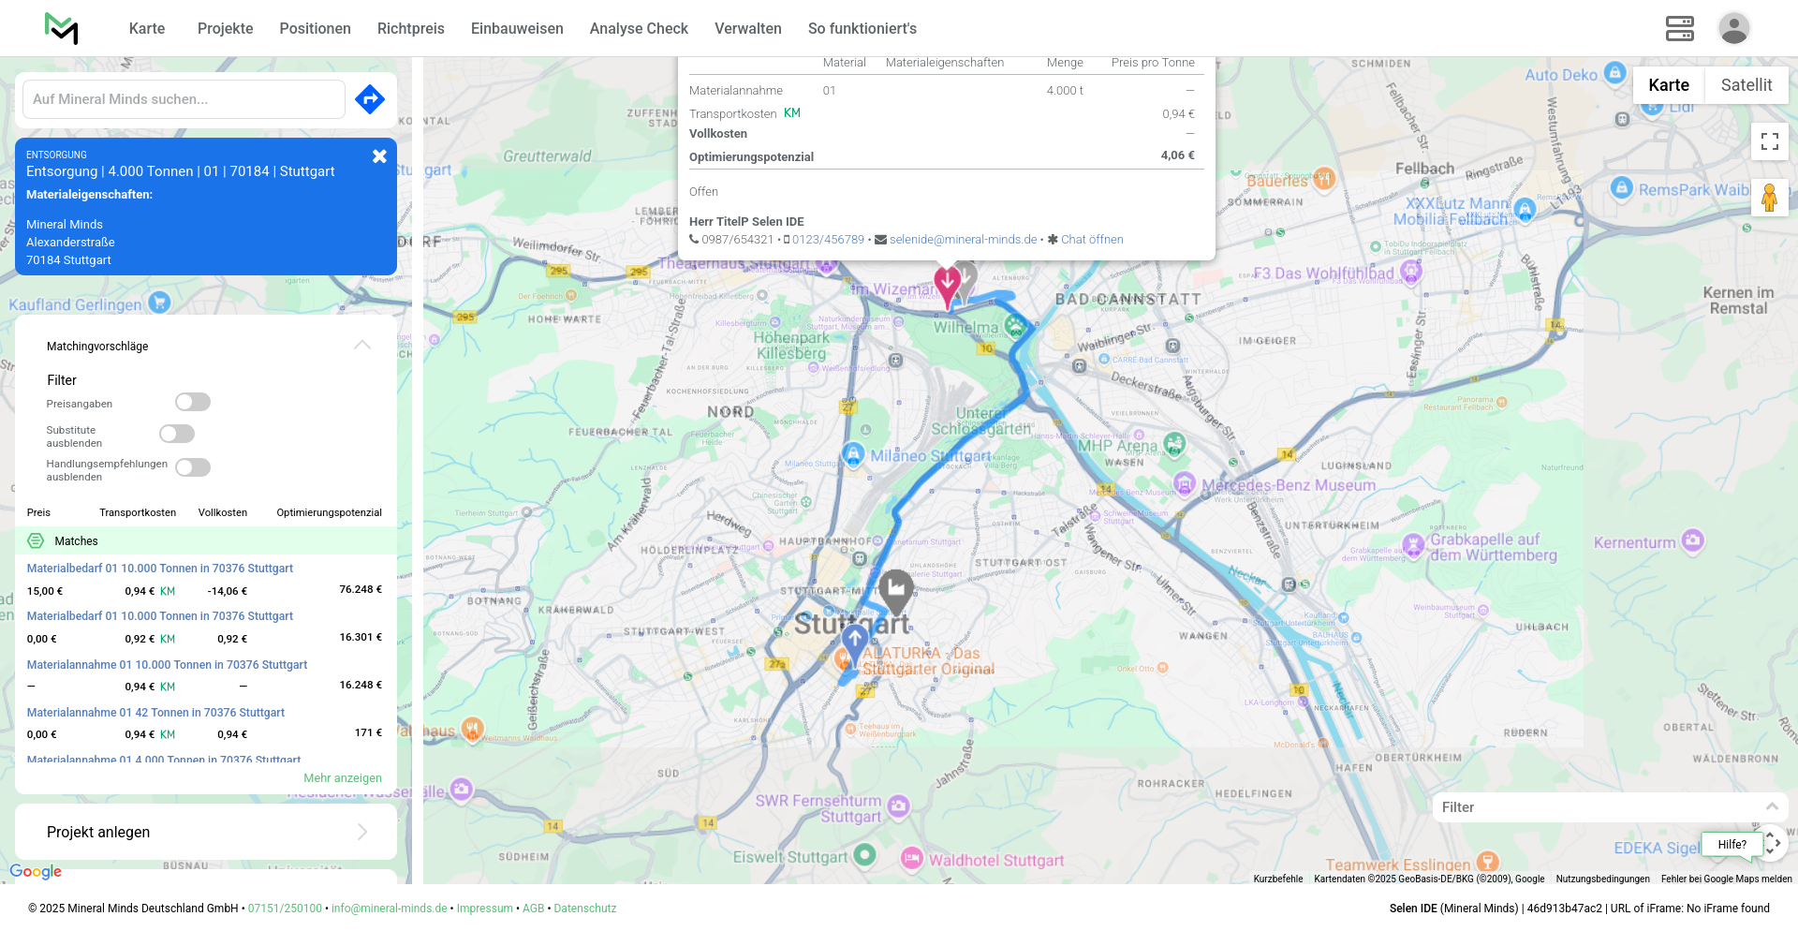Toggle map fullscreen view
This screenshot has width=1798, height=931.
[x=1769, y=141]
